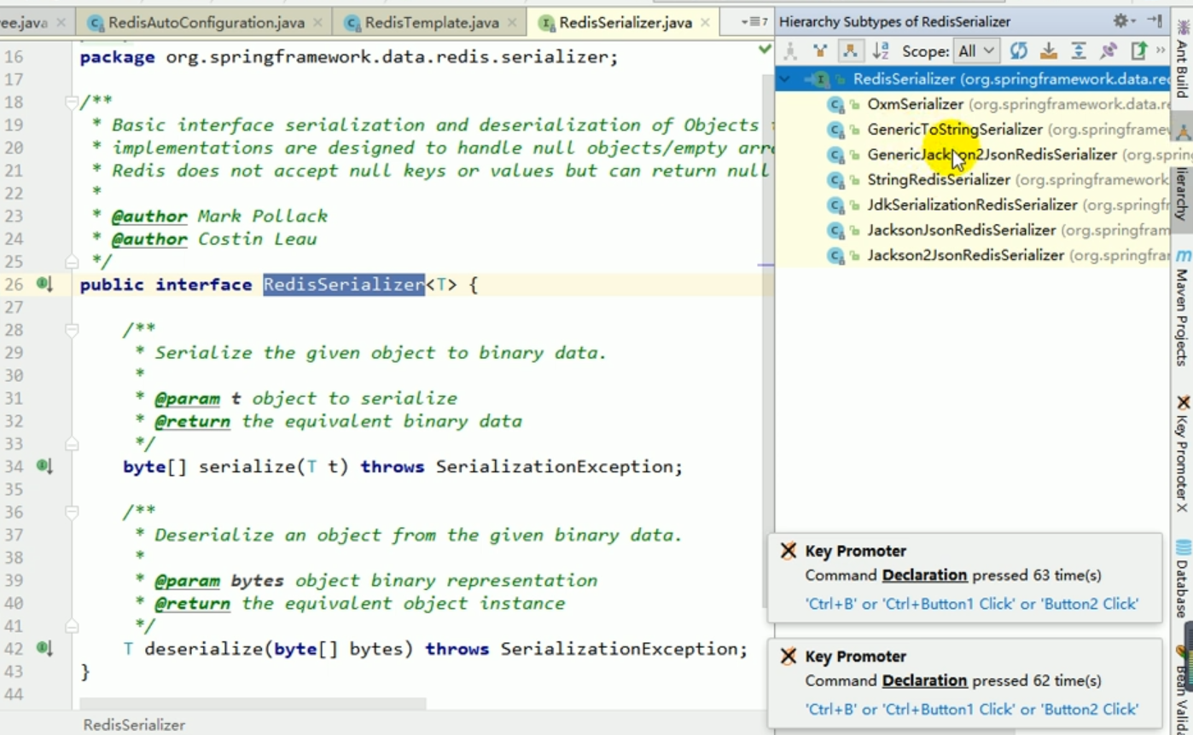Open the Hierarchy panel gear settings
Screen dimensions: 1193x735
[x=1121, y=21]
